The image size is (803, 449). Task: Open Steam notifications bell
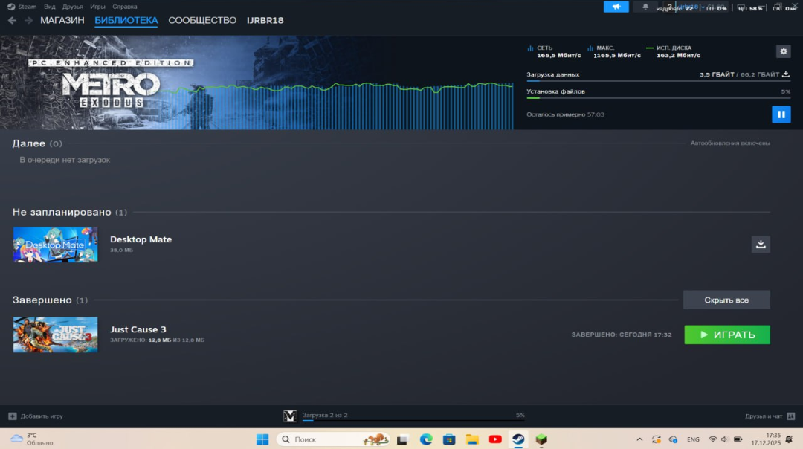click(645, 7)
